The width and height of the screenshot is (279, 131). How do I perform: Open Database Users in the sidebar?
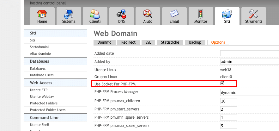point(42,75)
